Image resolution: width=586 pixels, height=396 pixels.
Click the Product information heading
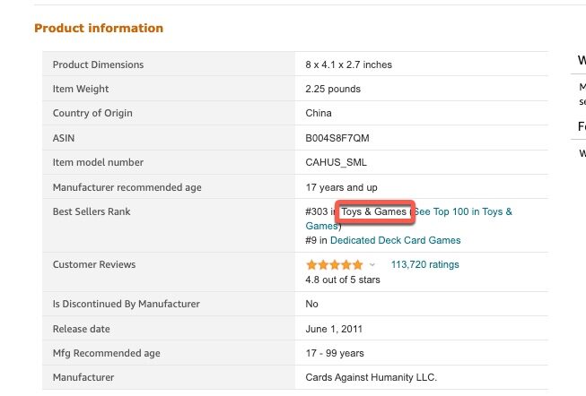coord(99,29)
